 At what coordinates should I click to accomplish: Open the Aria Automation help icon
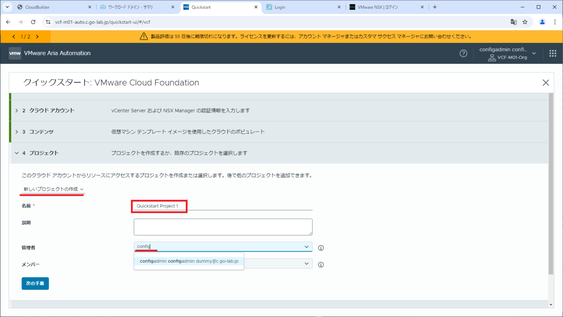click(x=463, y=53)
